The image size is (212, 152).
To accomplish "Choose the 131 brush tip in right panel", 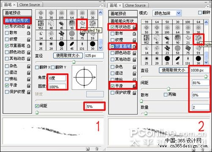I will click(x=188, y=60).
